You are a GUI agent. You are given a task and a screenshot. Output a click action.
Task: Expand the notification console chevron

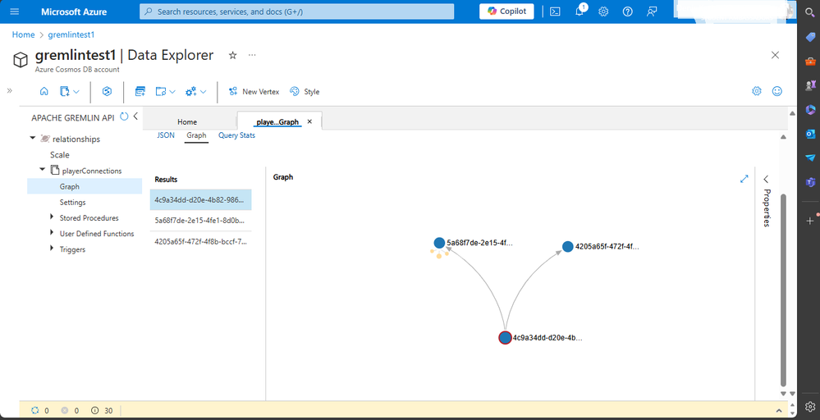779,411
